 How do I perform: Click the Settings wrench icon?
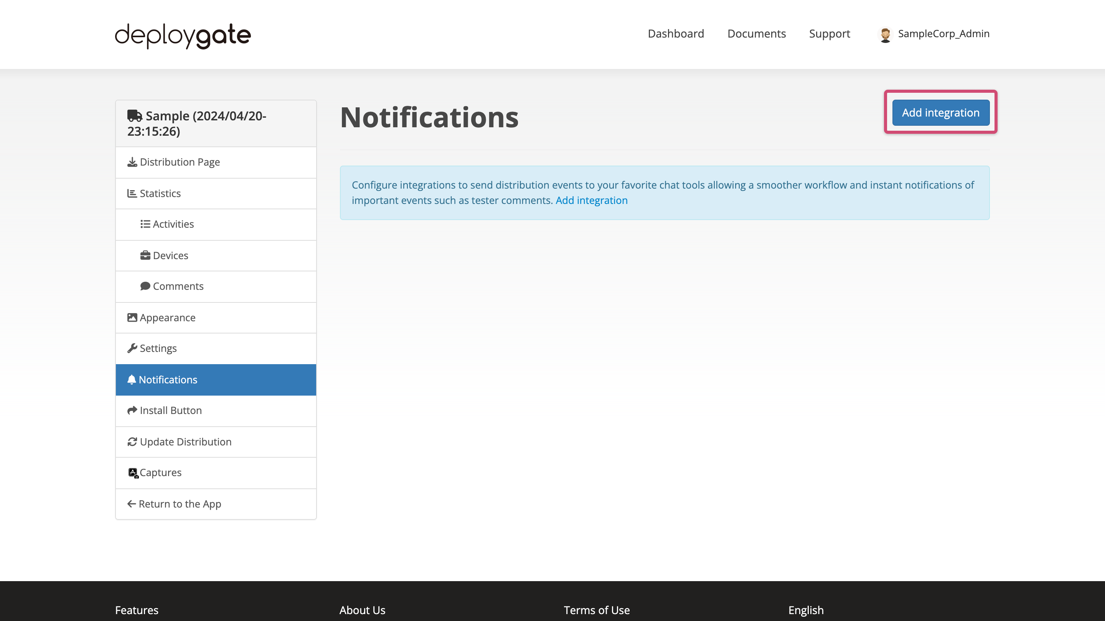pos(132,348)
